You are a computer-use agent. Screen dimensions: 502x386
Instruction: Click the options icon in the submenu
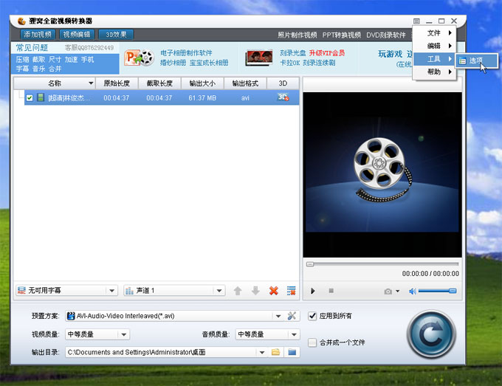pos(462,61)
